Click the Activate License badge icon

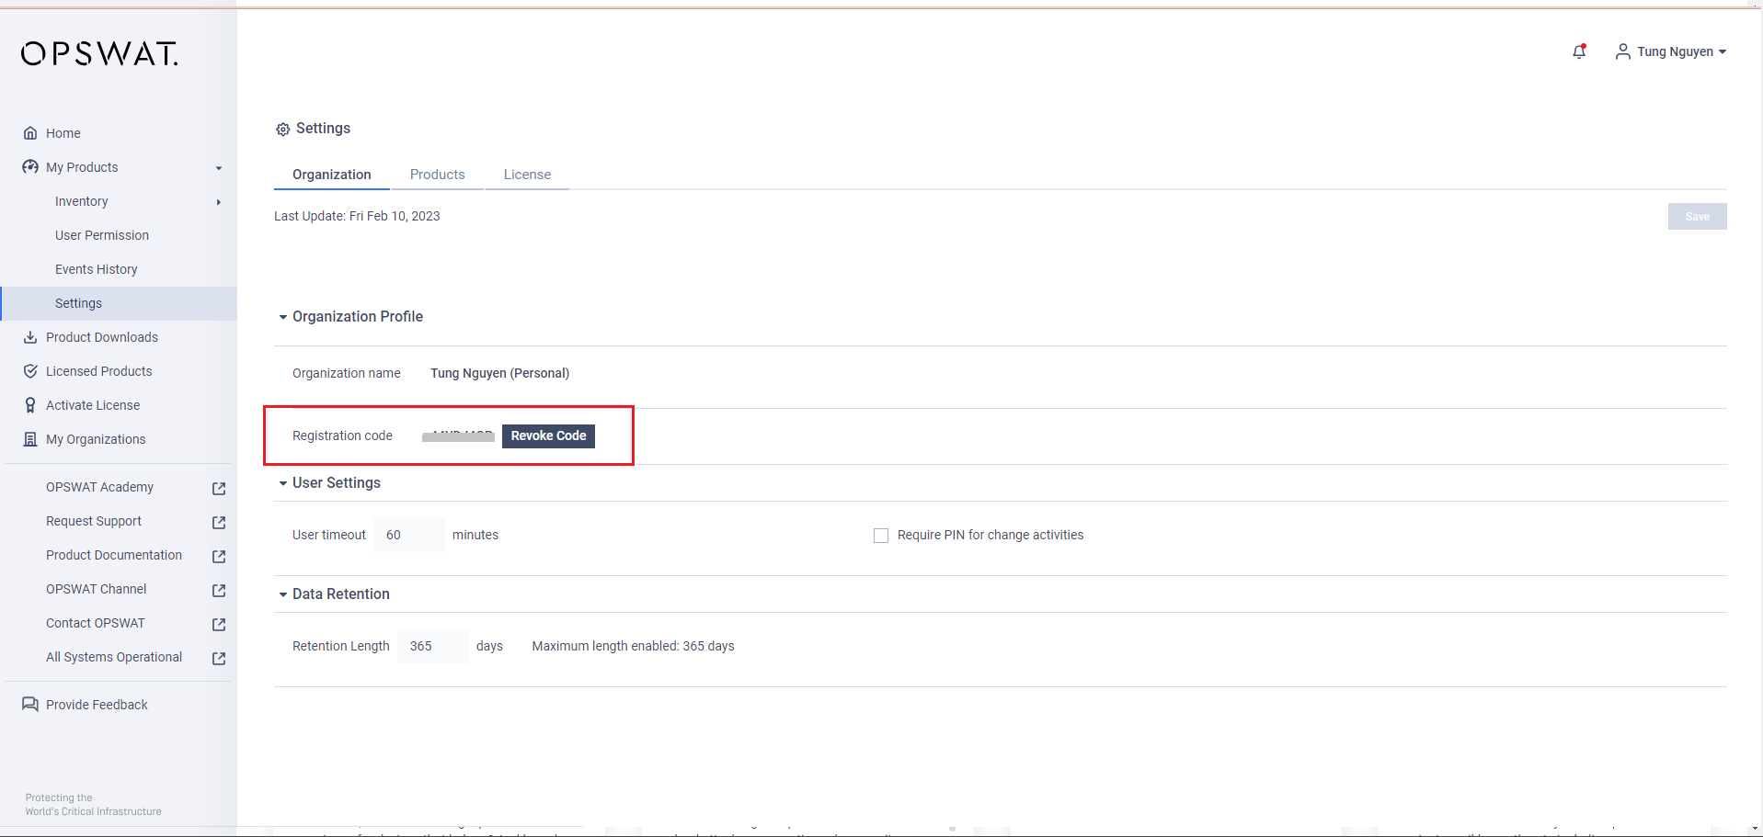pyautogui.click(x=30, y=405)
